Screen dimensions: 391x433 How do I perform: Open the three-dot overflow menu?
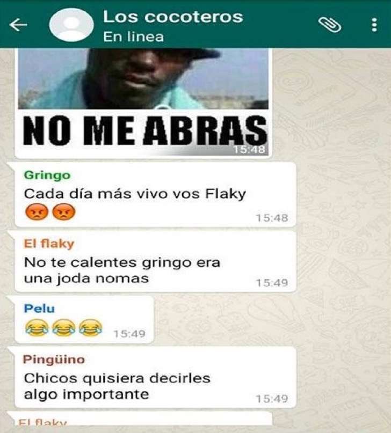[374, 25]
